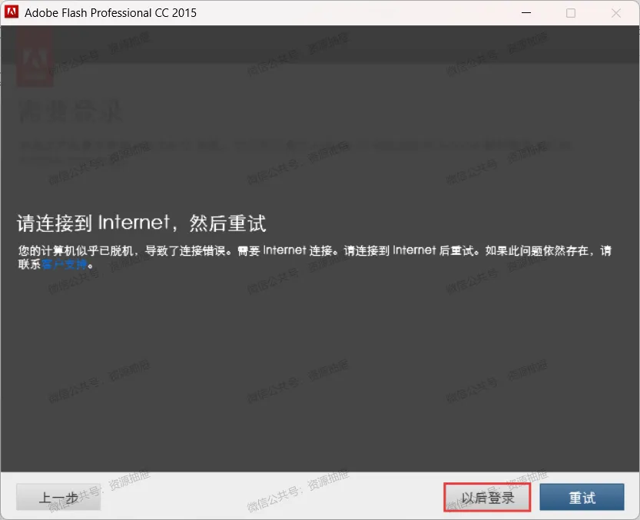
Task: Click the heading 请连接到 Internet，然后重试
Action: (141, 224)
